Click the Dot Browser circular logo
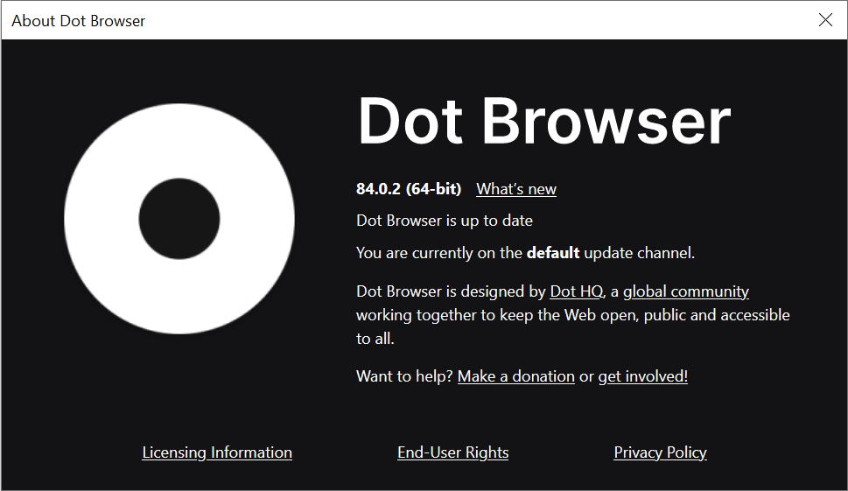The height and width of the screenshot is (491, 848). (x=179, y=219)
